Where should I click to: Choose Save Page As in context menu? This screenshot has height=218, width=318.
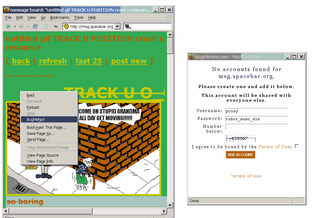(x=49, y=133)
